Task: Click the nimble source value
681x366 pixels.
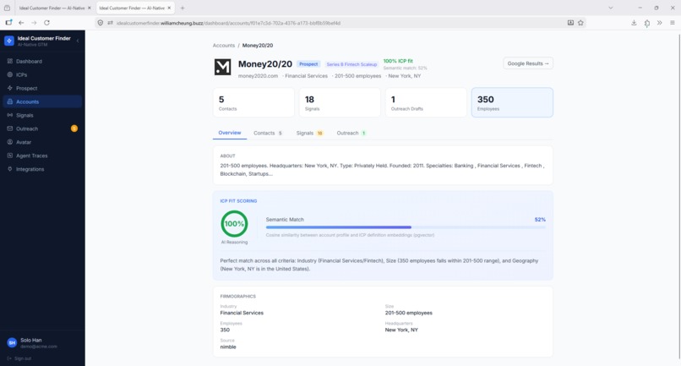Action: pyautogui.click(x=228, y=347)
